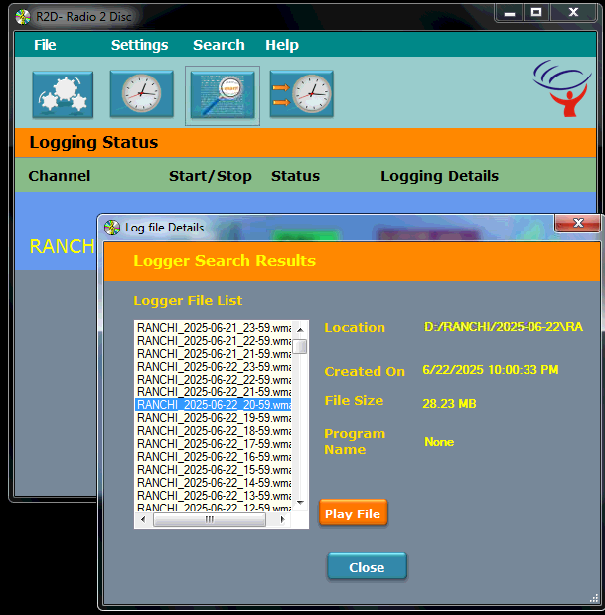
Task: Click the Channel column header
Action: pyautogui.click(x=60, y=176)
